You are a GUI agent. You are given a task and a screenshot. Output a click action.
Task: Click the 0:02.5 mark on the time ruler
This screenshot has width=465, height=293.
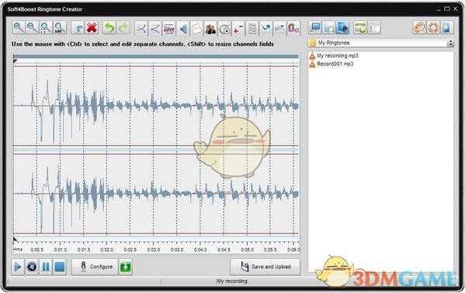[x=130, y=250]
